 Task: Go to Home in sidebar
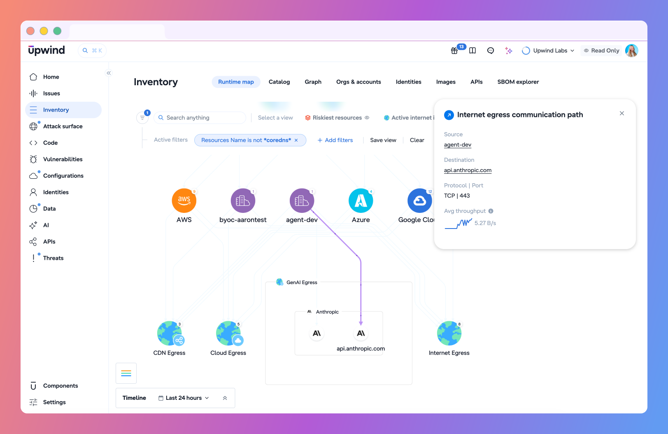pos(63,77)
